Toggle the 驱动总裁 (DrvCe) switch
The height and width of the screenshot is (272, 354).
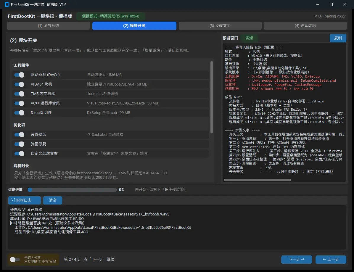(20, 75)
